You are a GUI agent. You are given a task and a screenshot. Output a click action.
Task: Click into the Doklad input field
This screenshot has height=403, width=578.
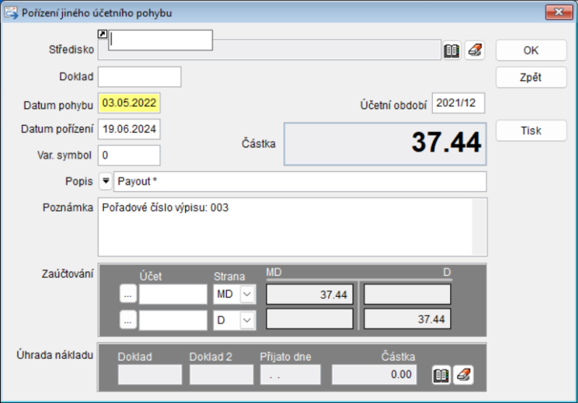point(139,77)
